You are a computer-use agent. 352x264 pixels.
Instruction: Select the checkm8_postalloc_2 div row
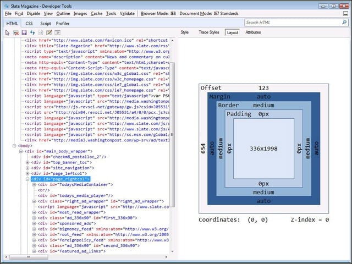click(69, 157)
